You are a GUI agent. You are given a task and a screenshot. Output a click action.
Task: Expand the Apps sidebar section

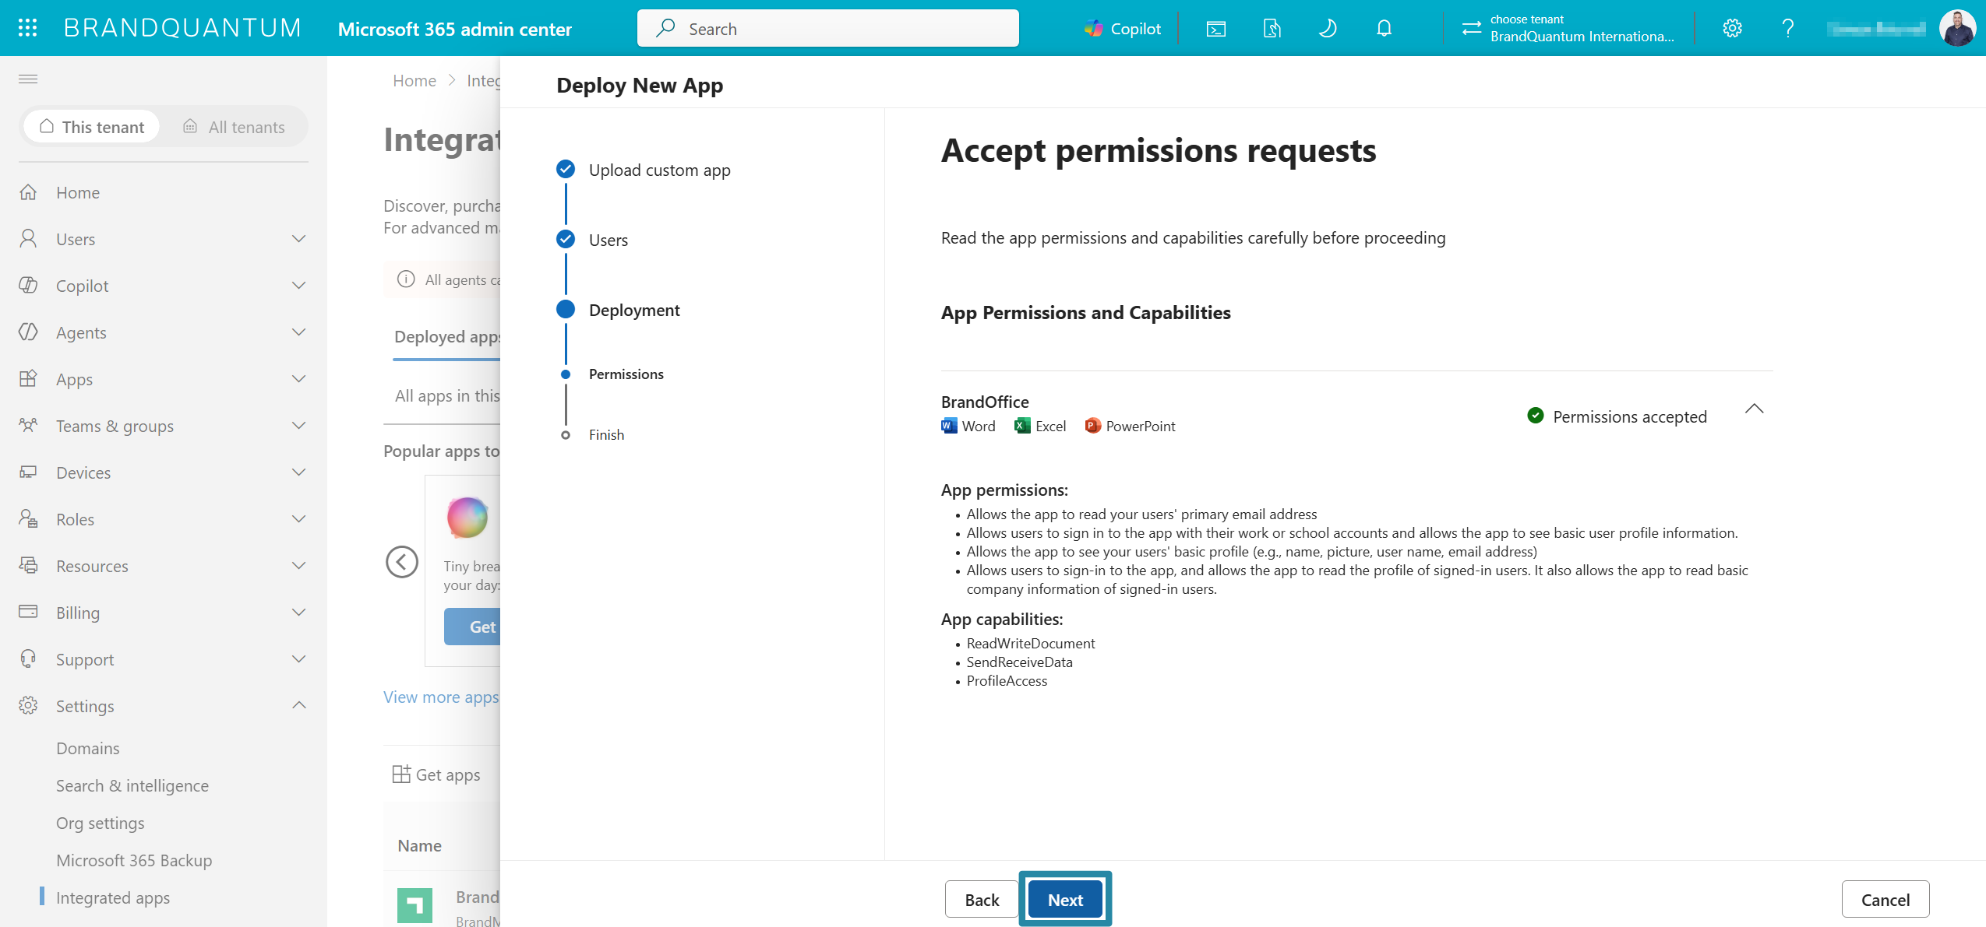click(x=298, y=379)
